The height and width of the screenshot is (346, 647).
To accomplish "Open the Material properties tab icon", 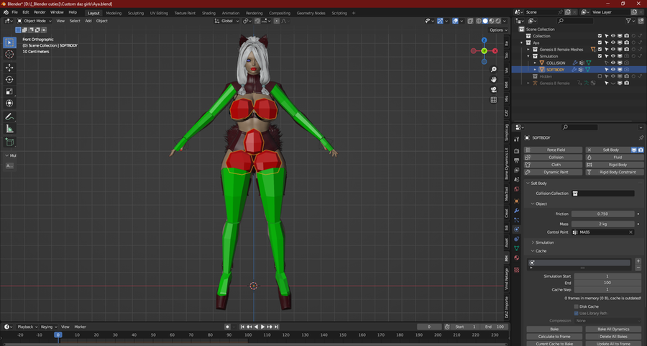I will 517,258.
